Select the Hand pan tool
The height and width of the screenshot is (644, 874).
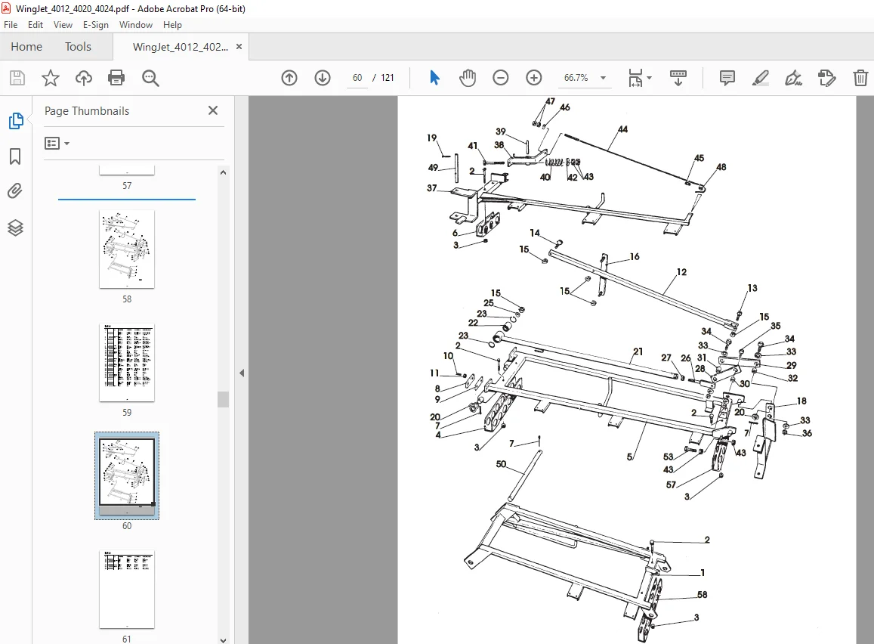click(467, 78)
